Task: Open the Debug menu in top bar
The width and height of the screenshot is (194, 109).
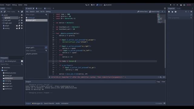Action: tap(14, 5)
